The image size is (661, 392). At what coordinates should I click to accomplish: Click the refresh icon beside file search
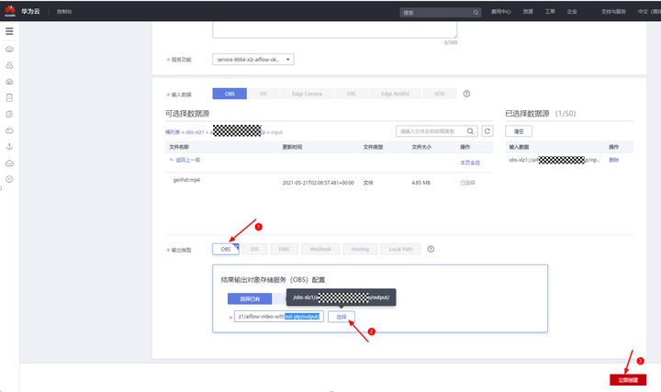(487, 131)
